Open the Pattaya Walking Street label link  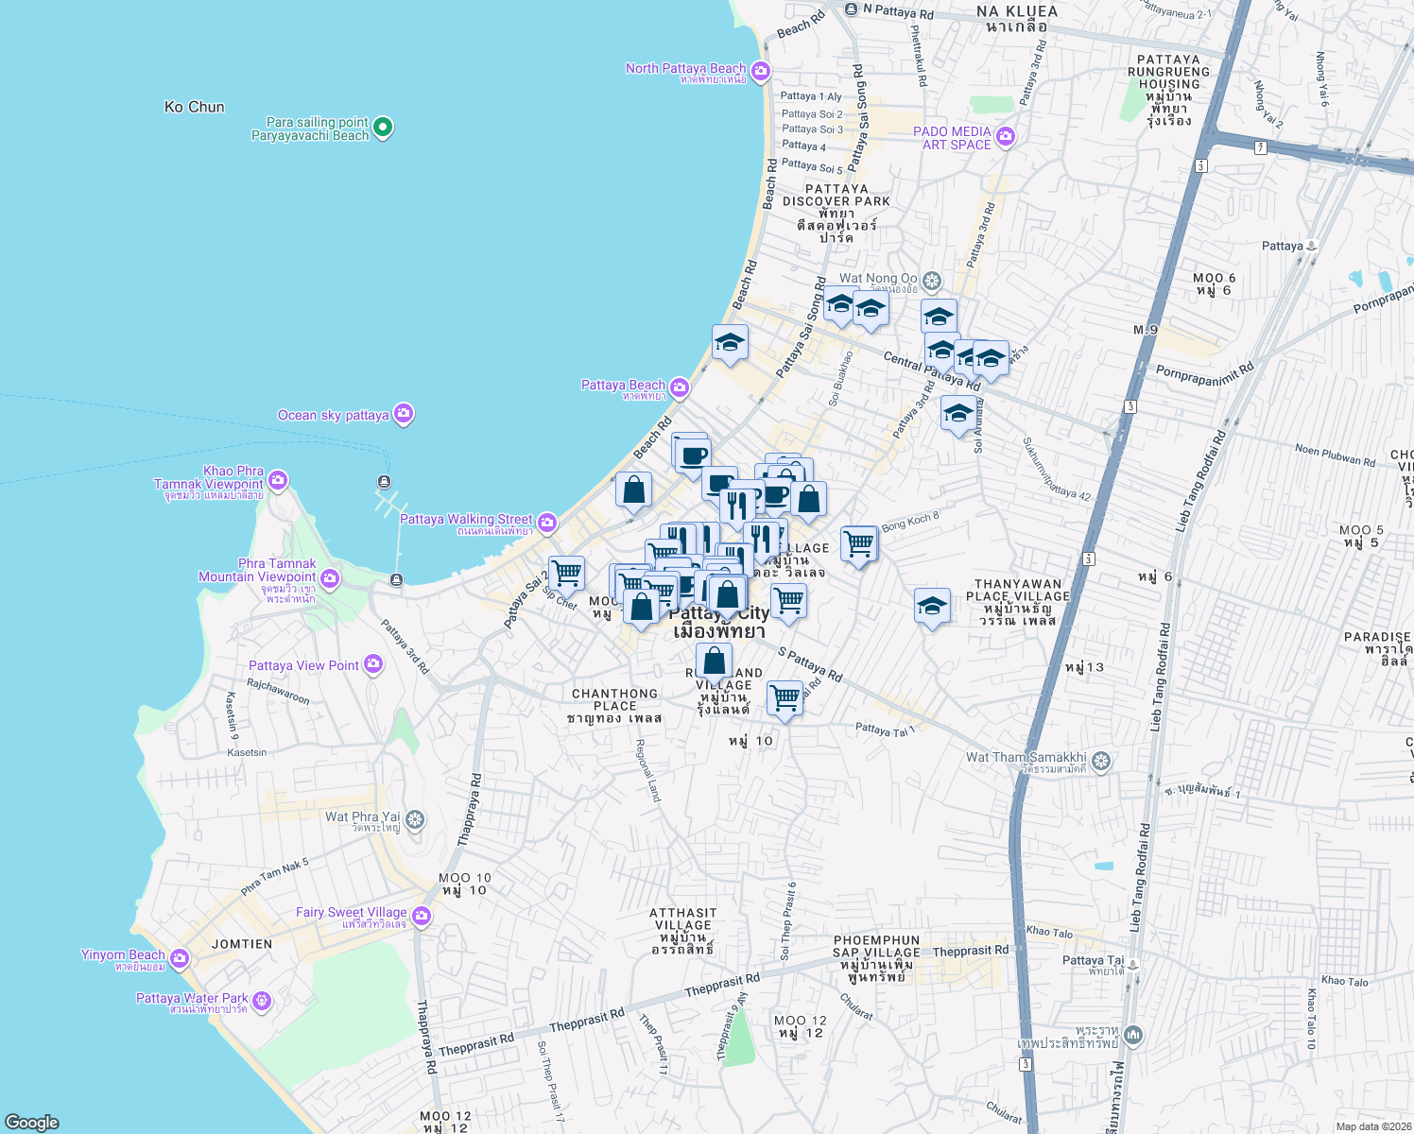[466, 519]
